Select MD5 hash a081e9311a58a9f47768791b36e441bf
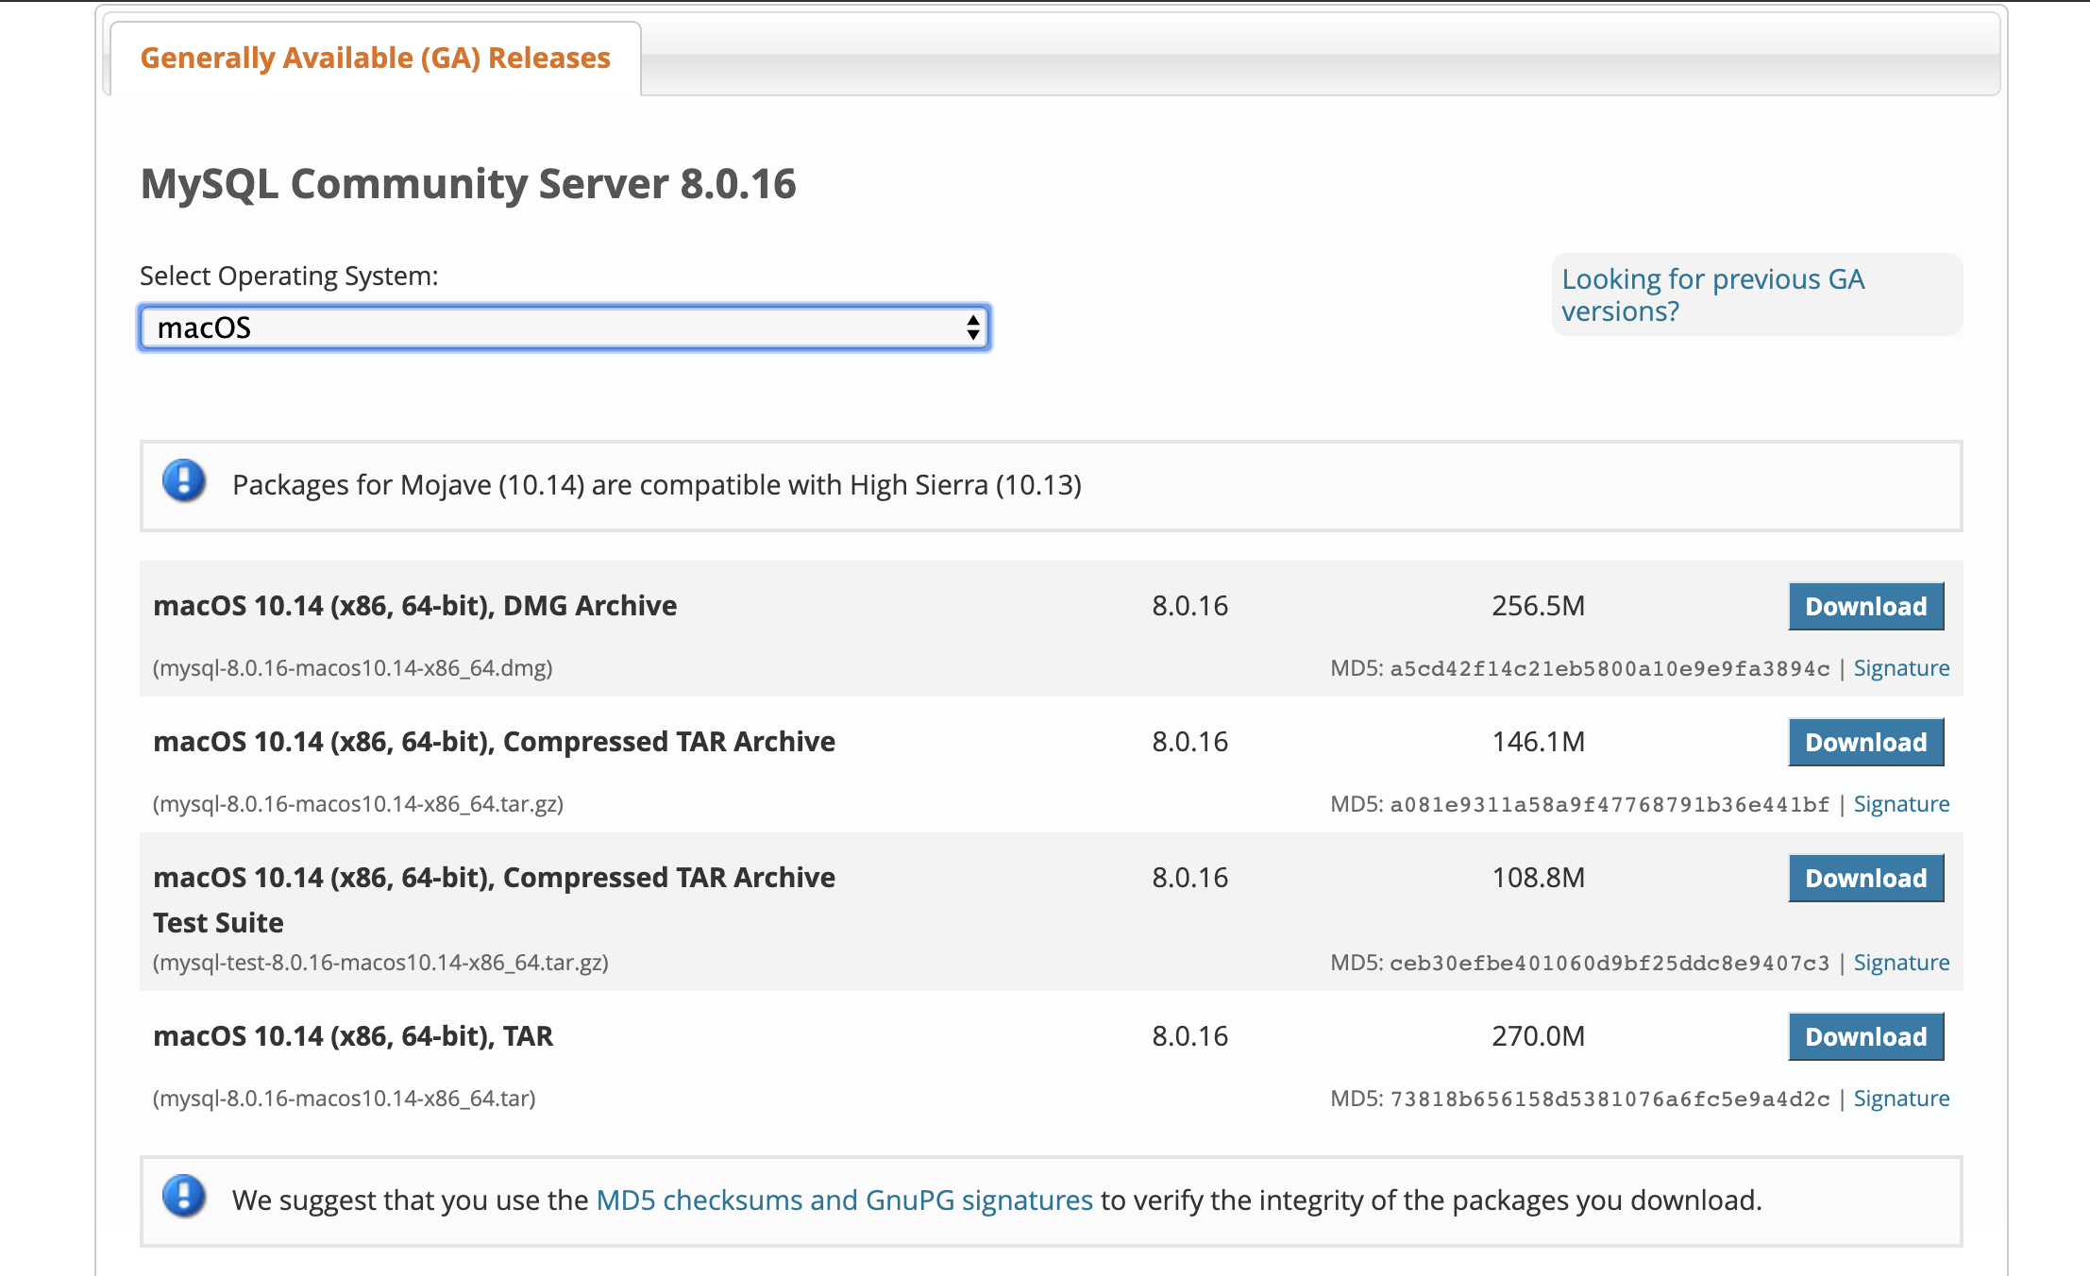The image size is (2090, 1276). tap(1610, 805)
